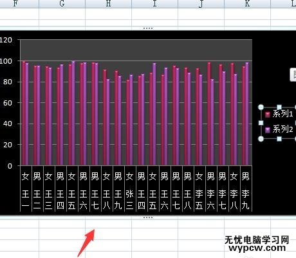
Task: Select the value axis label 60
Action: [8, 103]
